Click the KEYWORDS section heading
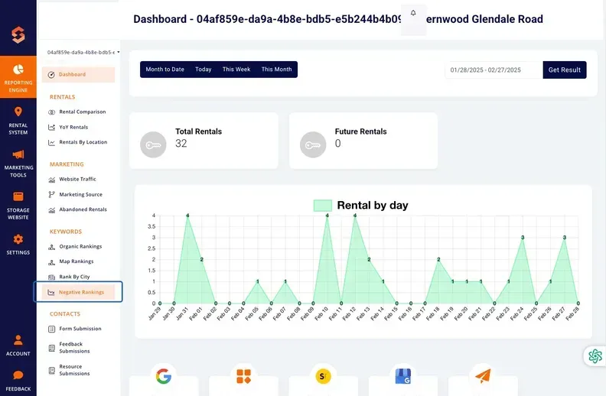The height and width of the screenshot is (396, 606). [x=66, y=232]
